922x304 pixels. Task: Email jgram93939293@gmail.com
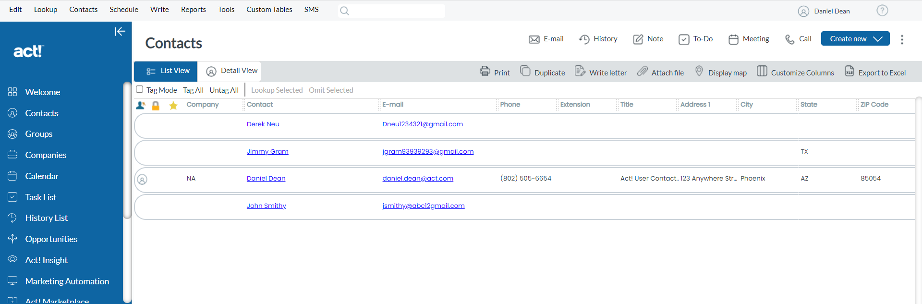(428, 152)
